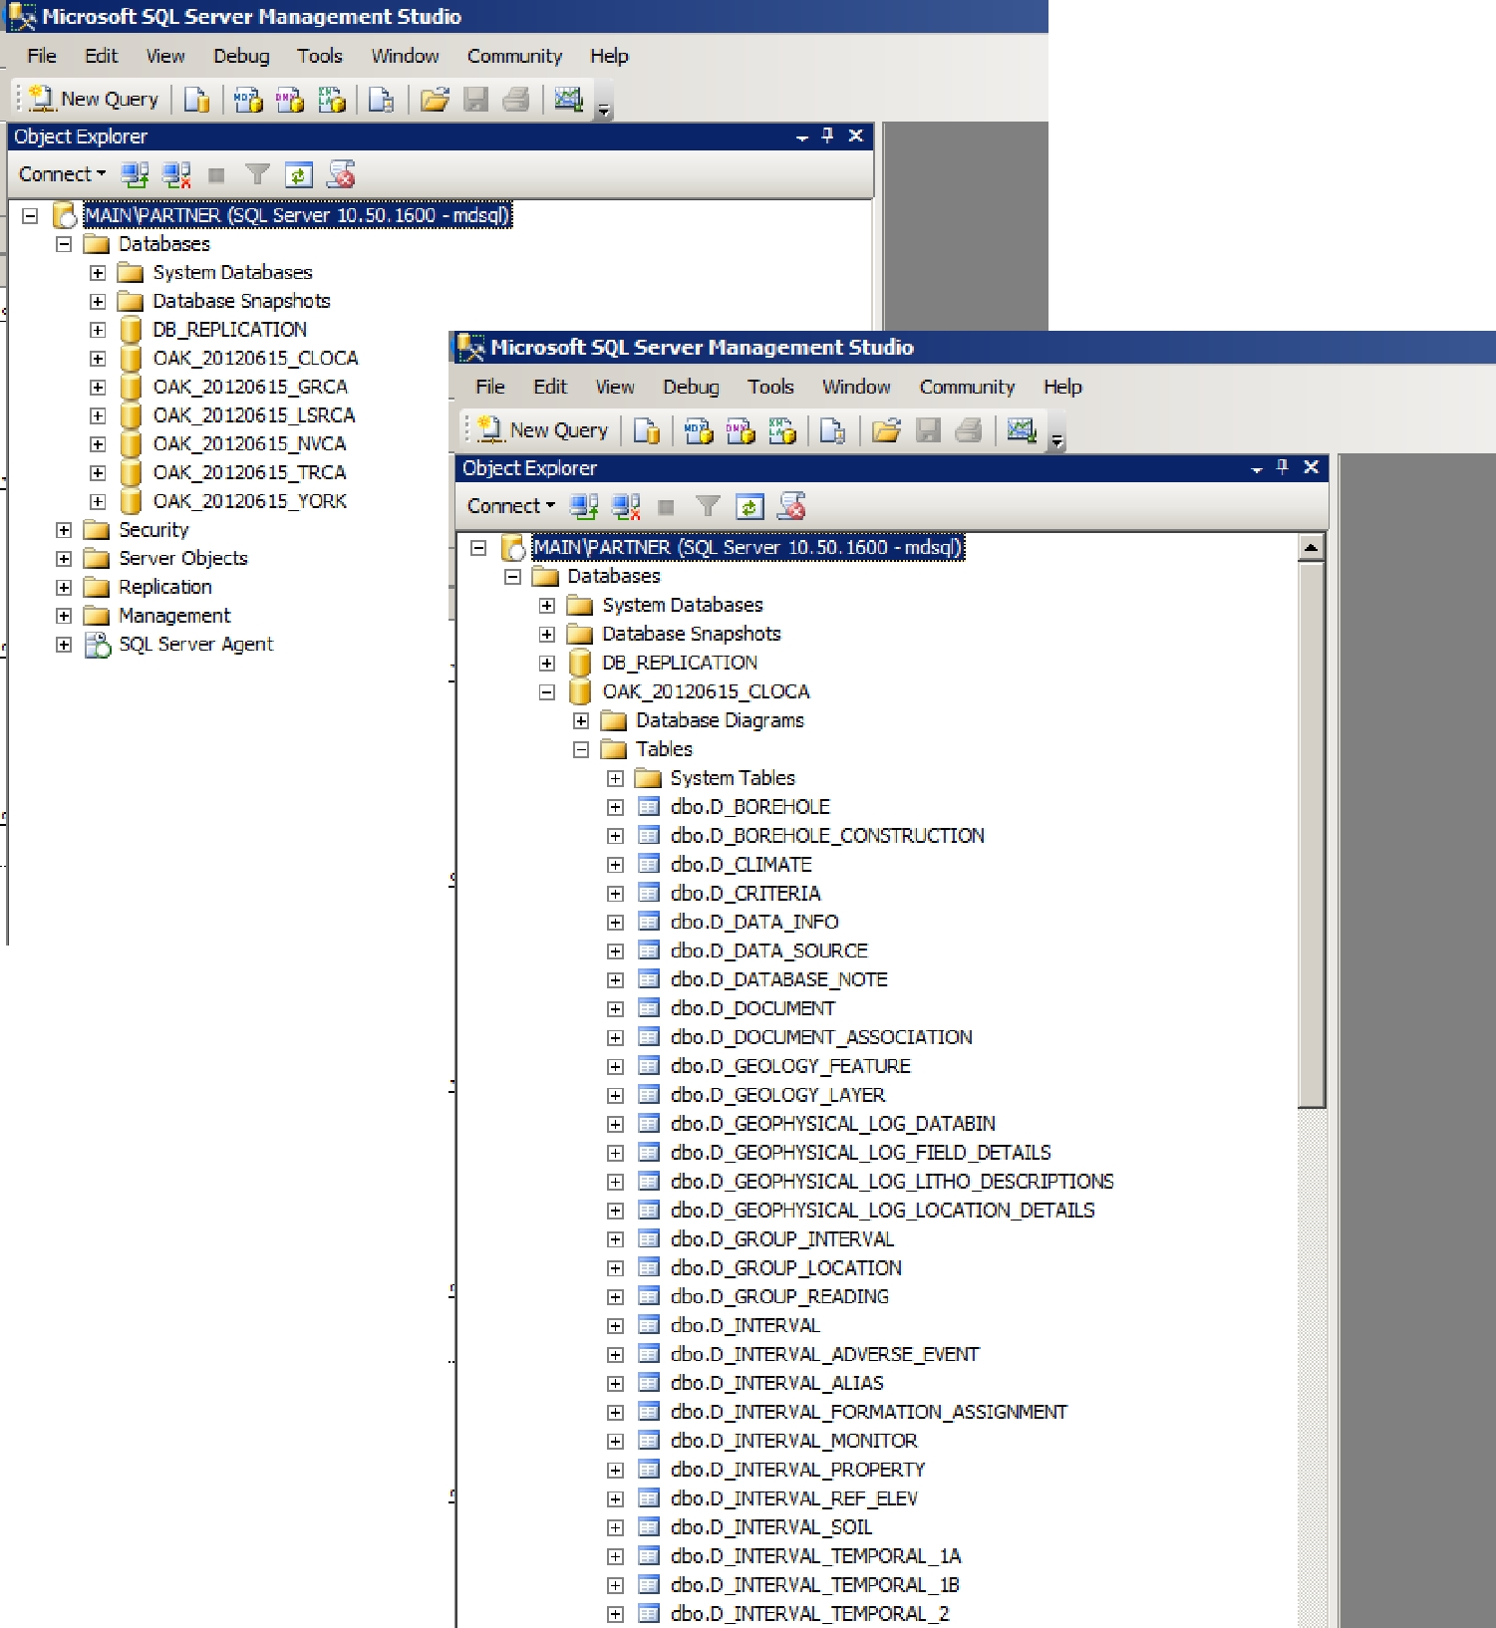Select dbo.D_GROUP_READING table in the tree
This screenshot has width=1496, height=1628.
779,1296
